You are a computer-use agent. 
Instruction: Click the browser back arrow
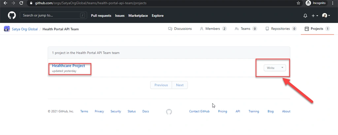6,3
